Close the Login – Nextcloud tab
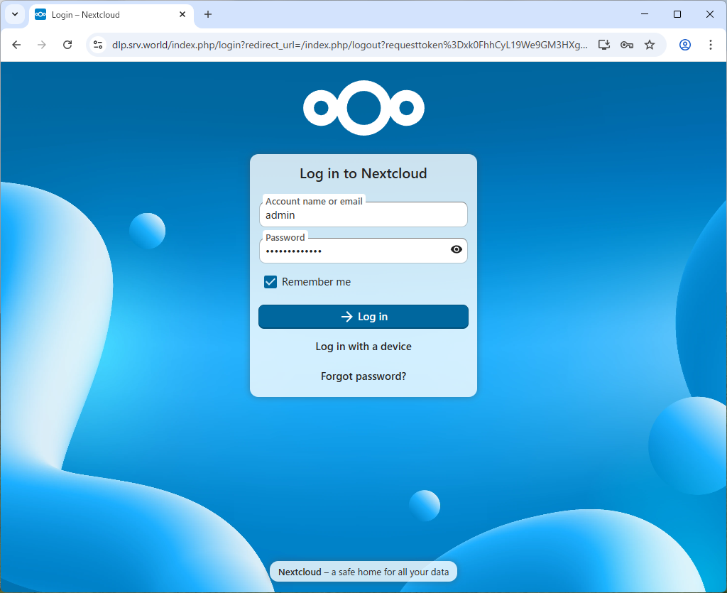The height and width of the screenshot is (593, 727). [182, 14]
